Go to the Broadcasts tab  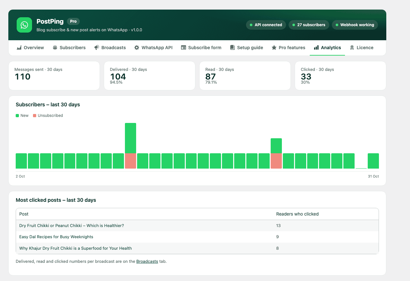coord(110,48)
